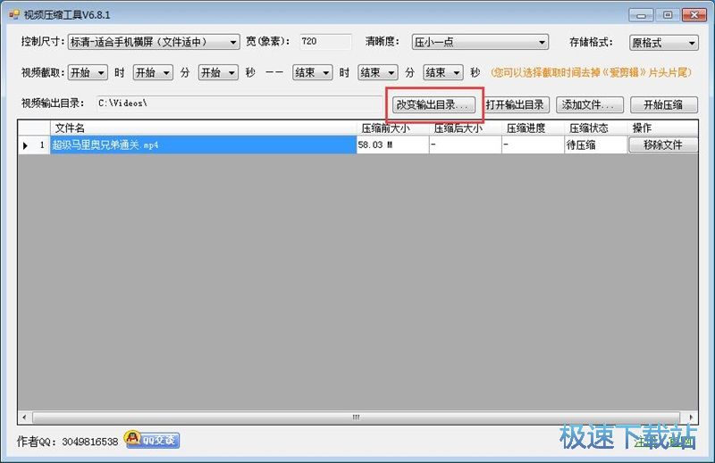
Task: Click the 压缩后大小 column header
Action: coord(465,128)
